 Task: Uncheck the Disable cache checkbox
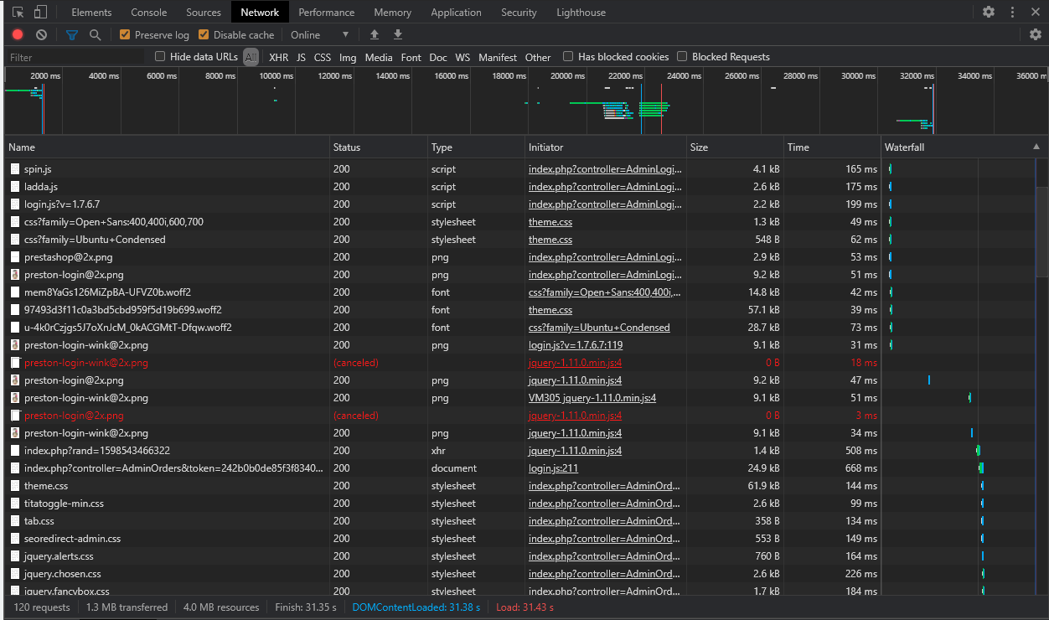tap(204, 35)
